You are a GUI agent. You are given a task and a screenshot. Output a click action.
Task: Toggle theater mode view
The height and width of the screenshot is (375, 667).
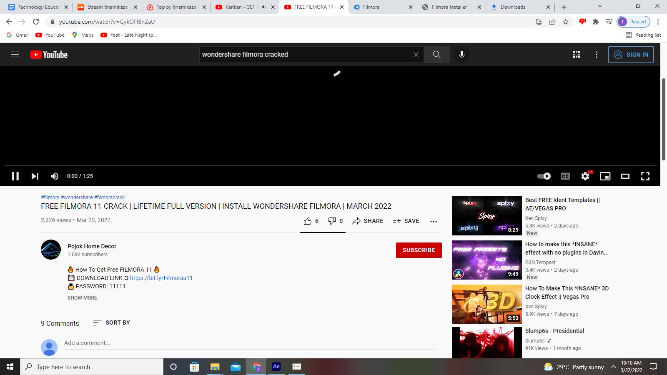pyautogui.click(x=625, y=176)
